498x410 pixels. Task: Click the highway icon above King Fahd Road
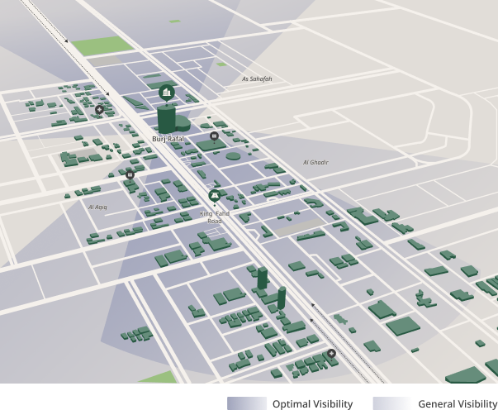[215, 195]
